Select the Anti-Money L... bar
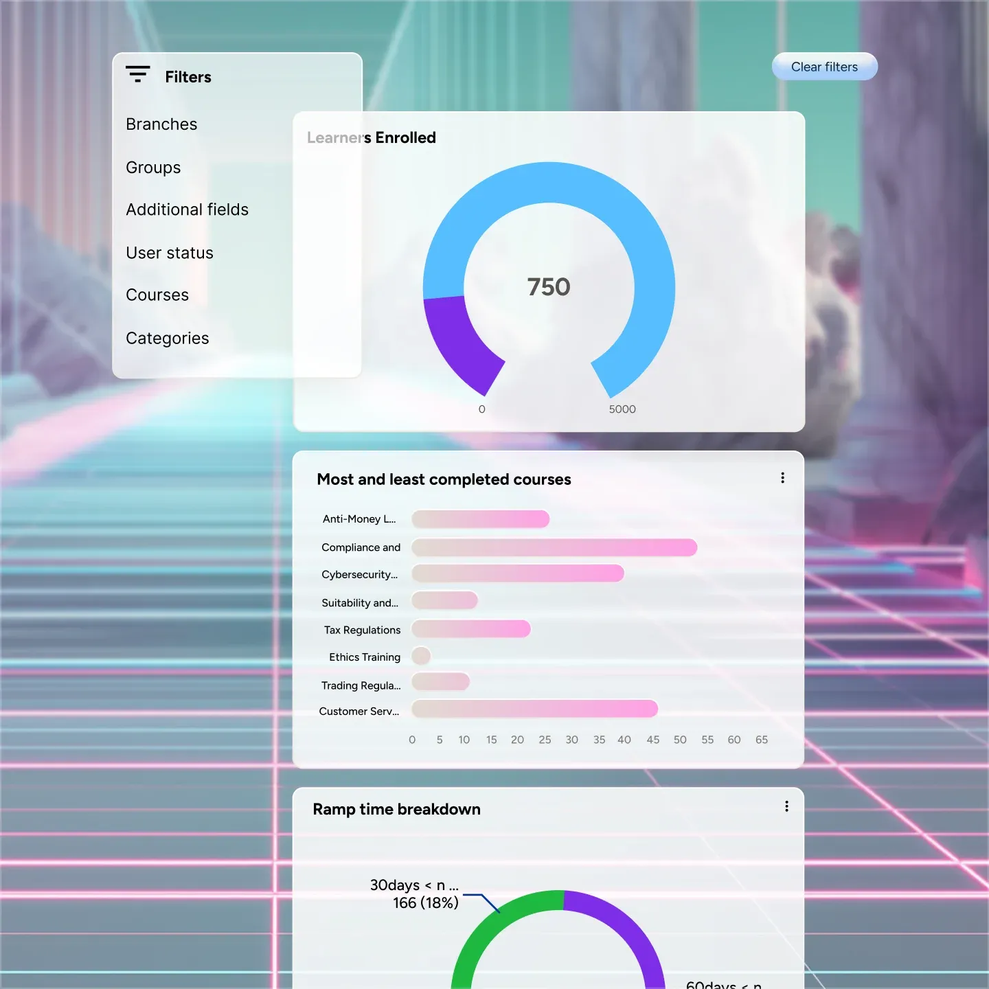This screenshot has width=989, height=989. tap(480, 519)
